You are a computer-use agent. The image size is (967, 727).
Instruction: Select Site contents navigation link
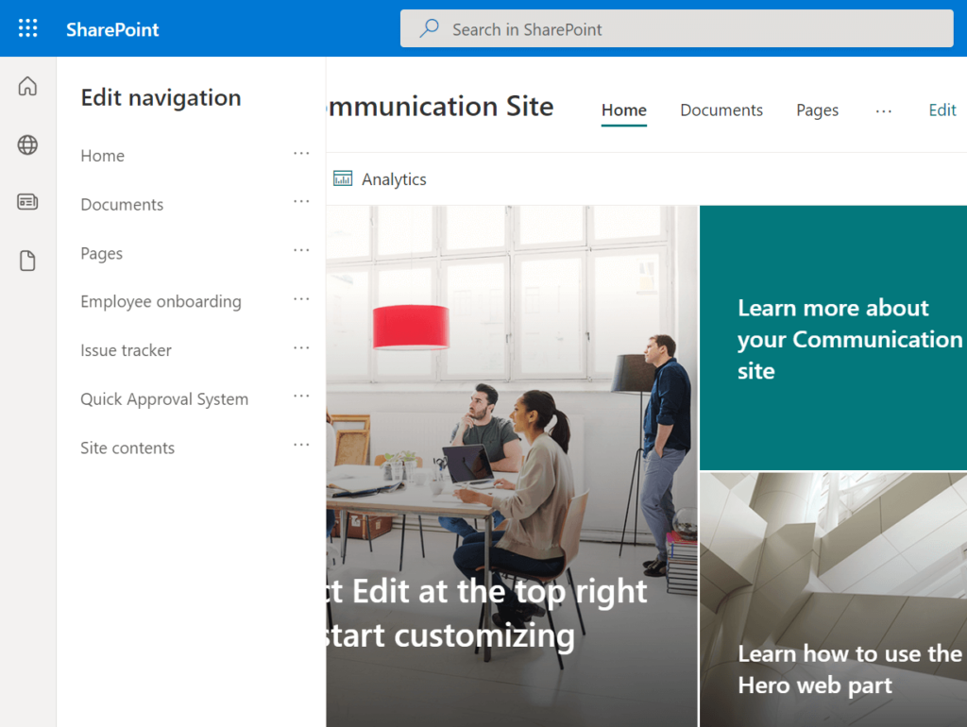point(127,448)
